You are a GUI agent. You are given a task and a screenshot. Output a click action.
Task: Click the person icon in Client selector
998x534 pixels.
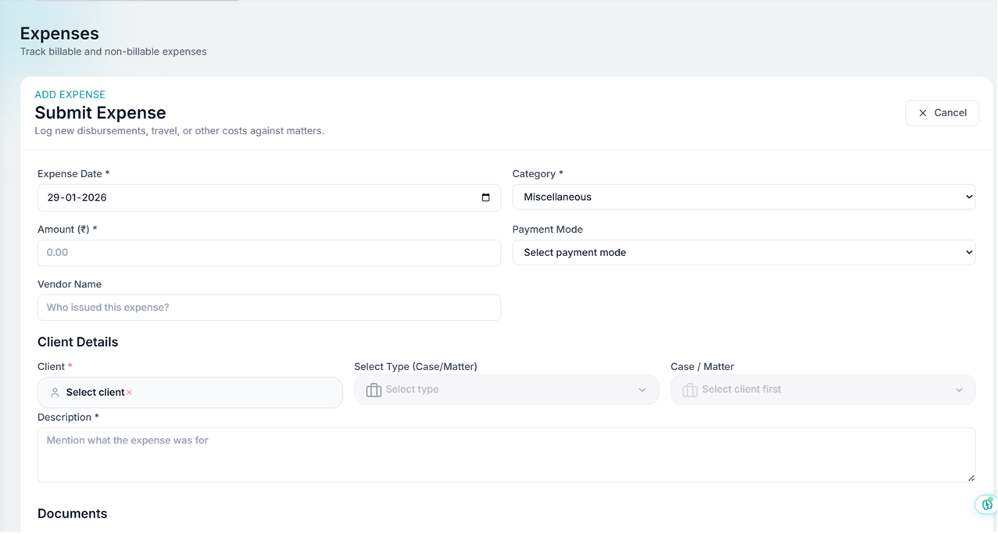click(x=55, y=392)
